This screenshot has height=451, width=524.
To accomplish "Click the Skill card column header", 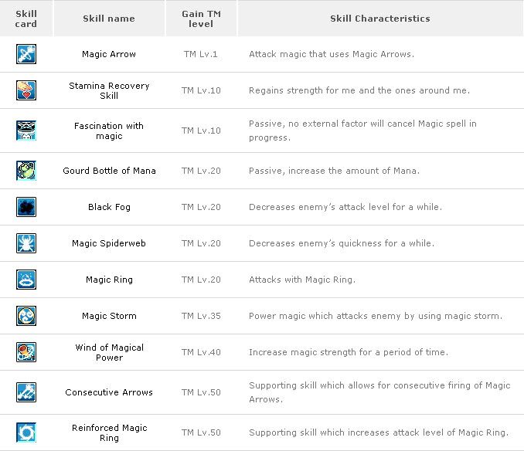I will tap(26, 19).
